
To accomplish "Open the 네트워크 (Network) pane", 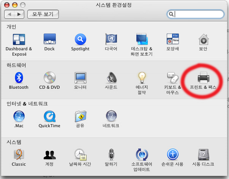I will [x=111, y=117].
